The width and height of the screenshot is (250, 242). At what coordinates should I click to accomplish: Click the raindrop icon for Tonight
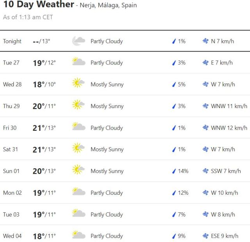pos(174,41)
